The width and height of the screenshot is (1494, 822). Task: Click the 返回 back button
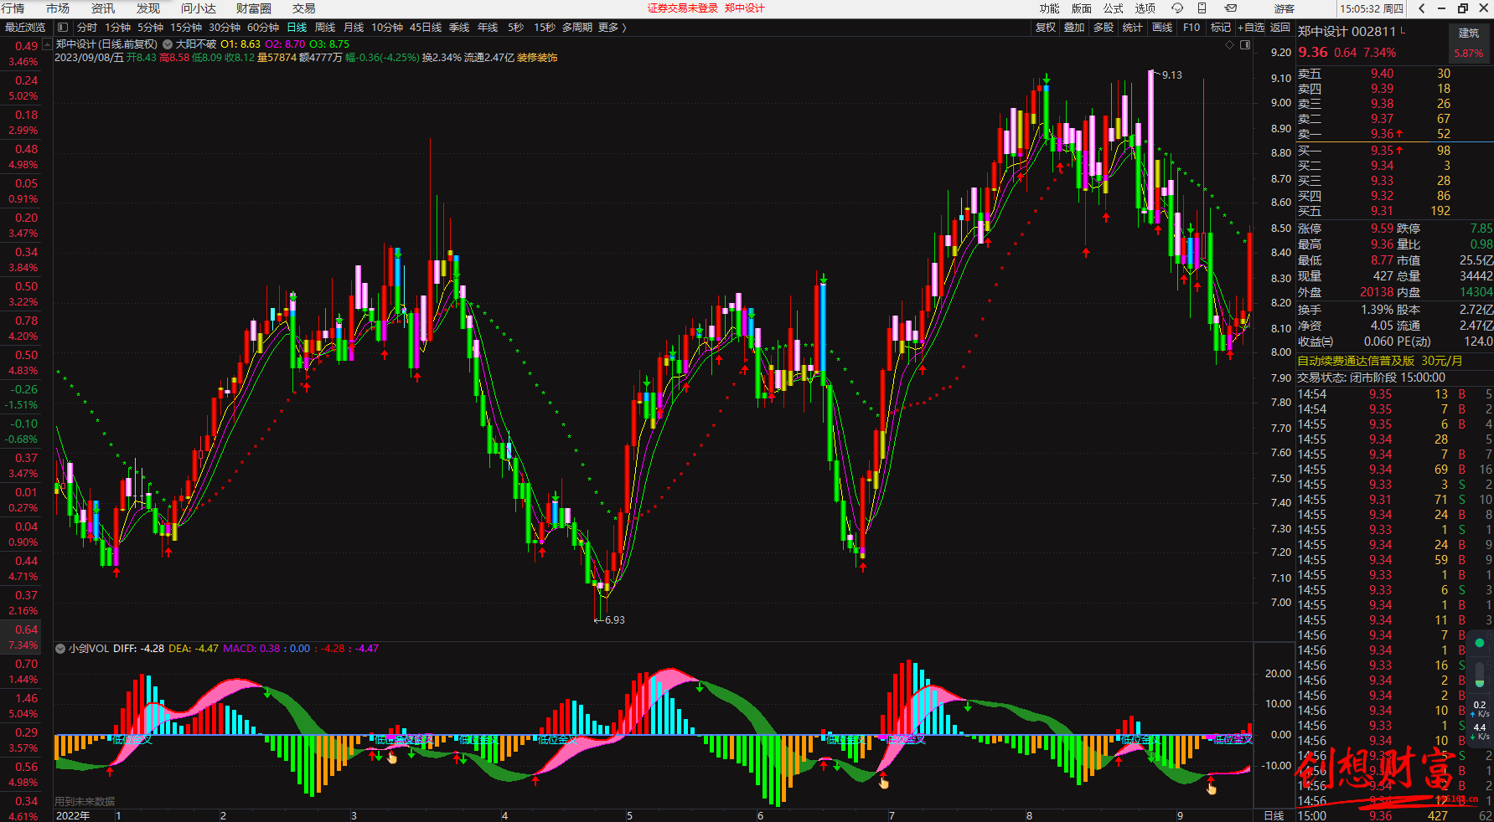click(1280, 28)
